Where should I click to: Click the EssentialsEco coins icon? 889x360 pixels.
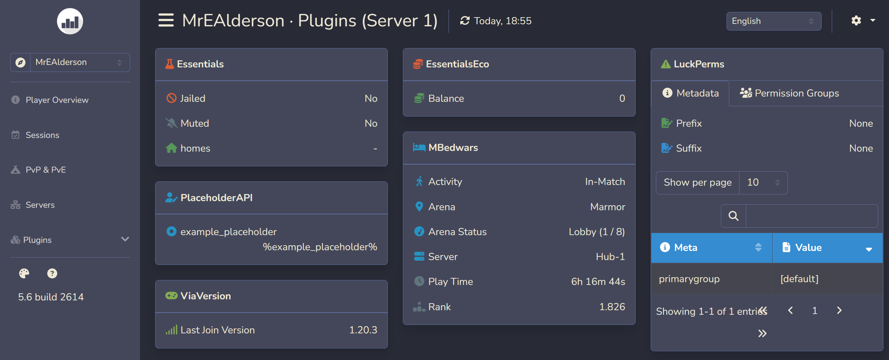coord(418,64)
